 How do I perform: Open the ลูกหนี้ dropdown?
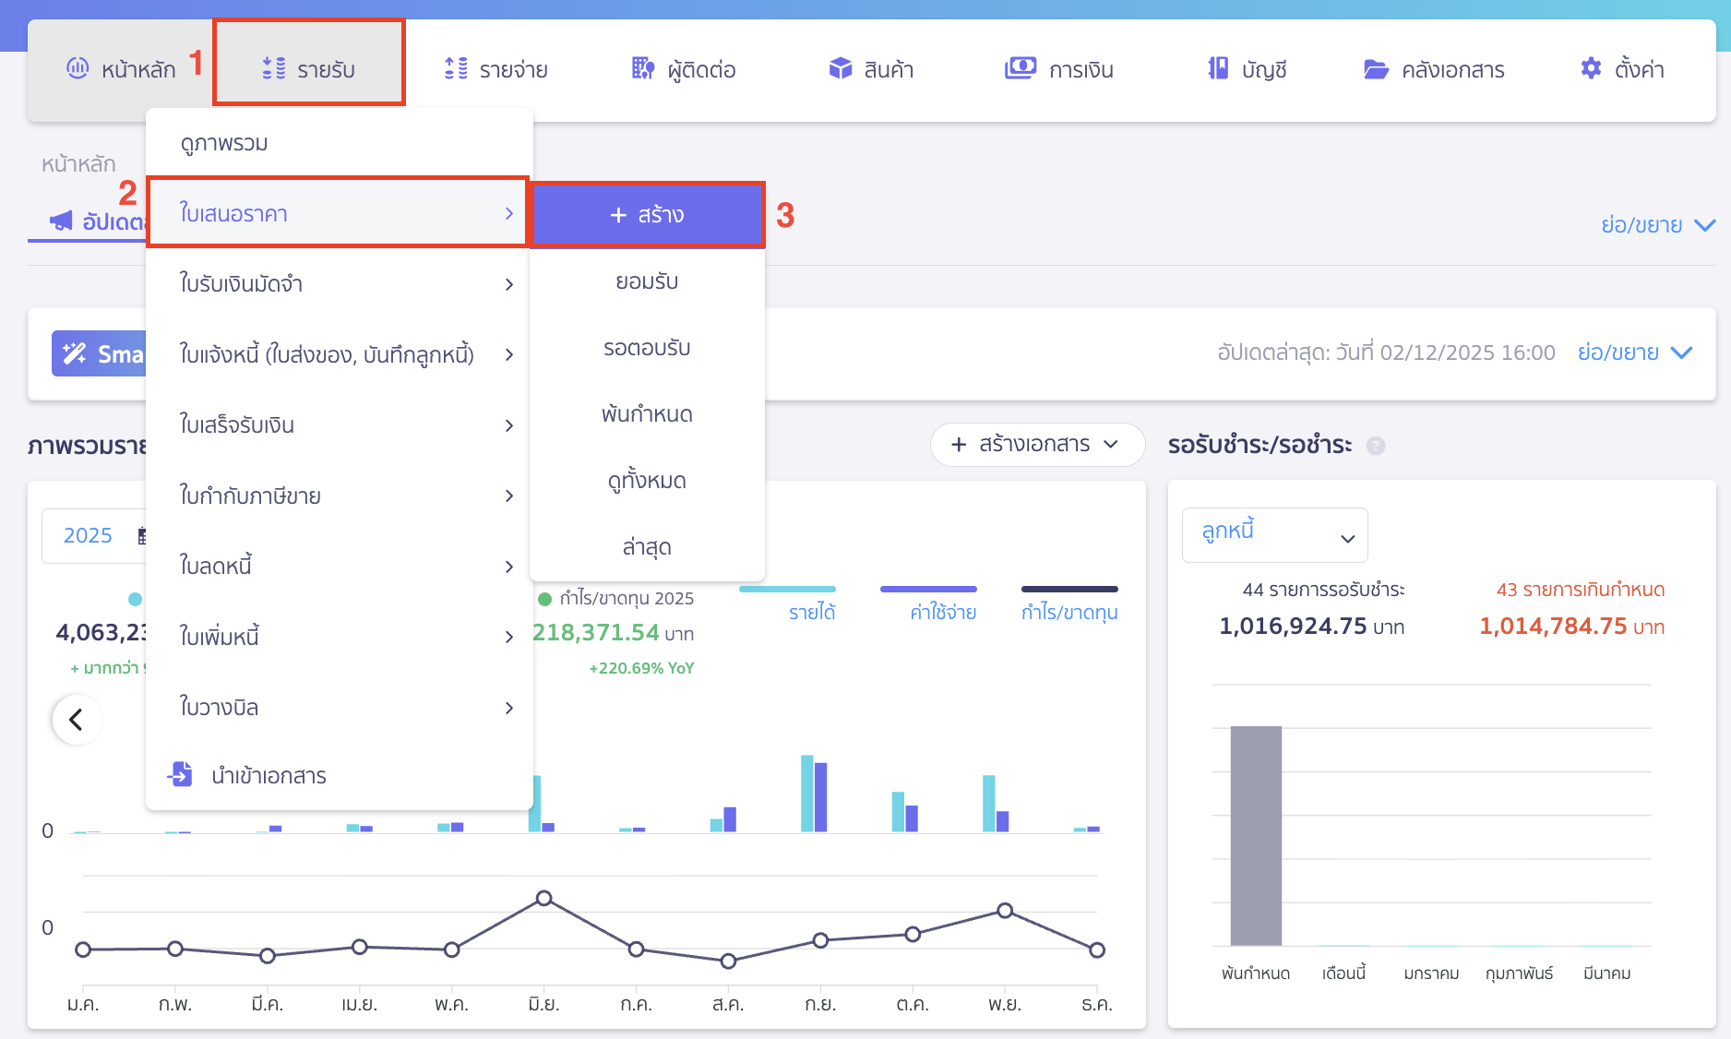tap(1274, 535)
